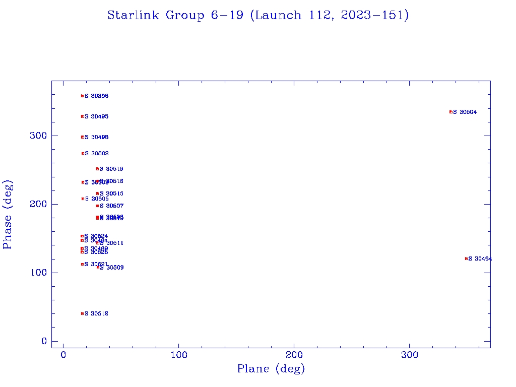Image resolution: width=516 pixels, height=387 pixels.
Task: Click the label 'S 30495'
Action: coord(96,116)
